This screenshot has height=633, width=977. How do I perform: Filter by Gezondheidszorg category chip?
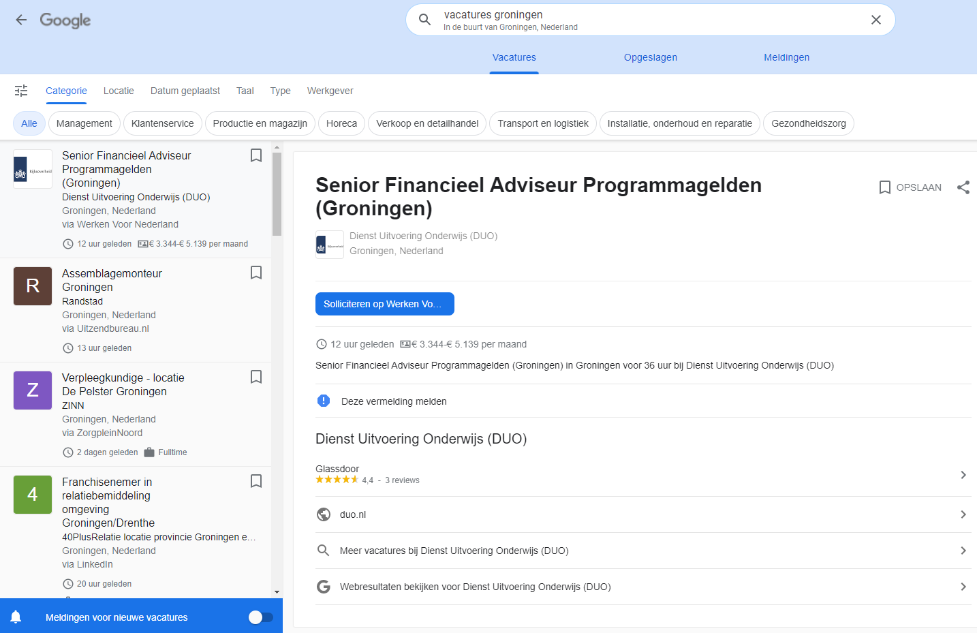pyautogui.click(x=809, y=123)
